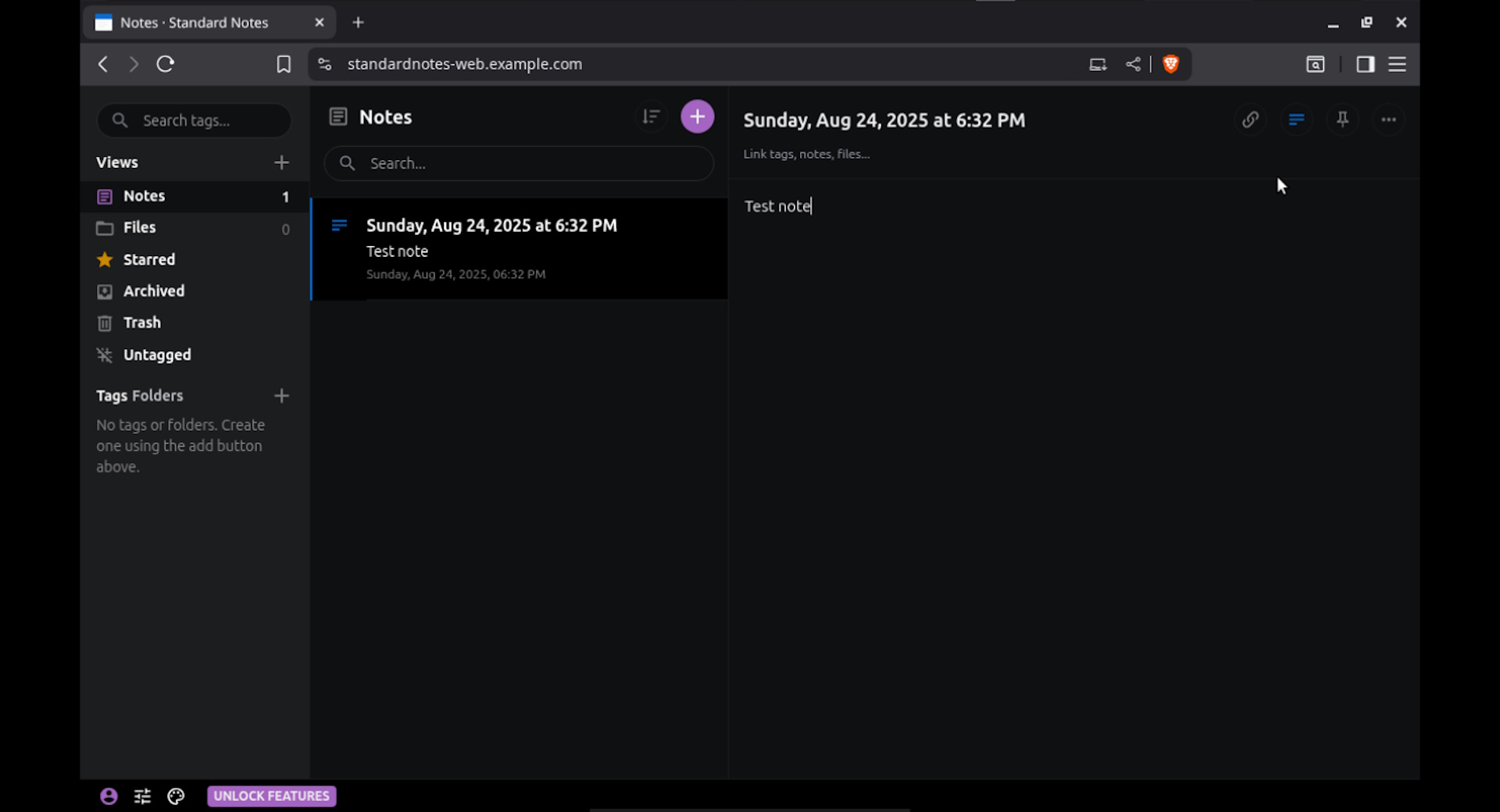Open the account menu icon
This screenshot has height=812, width=1500.
tap(109, 796)
